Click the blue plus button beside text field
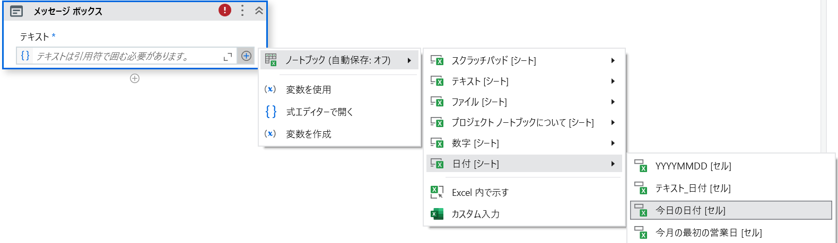The width and height of the screenshot is (838, 243). (x=246, y=56)
